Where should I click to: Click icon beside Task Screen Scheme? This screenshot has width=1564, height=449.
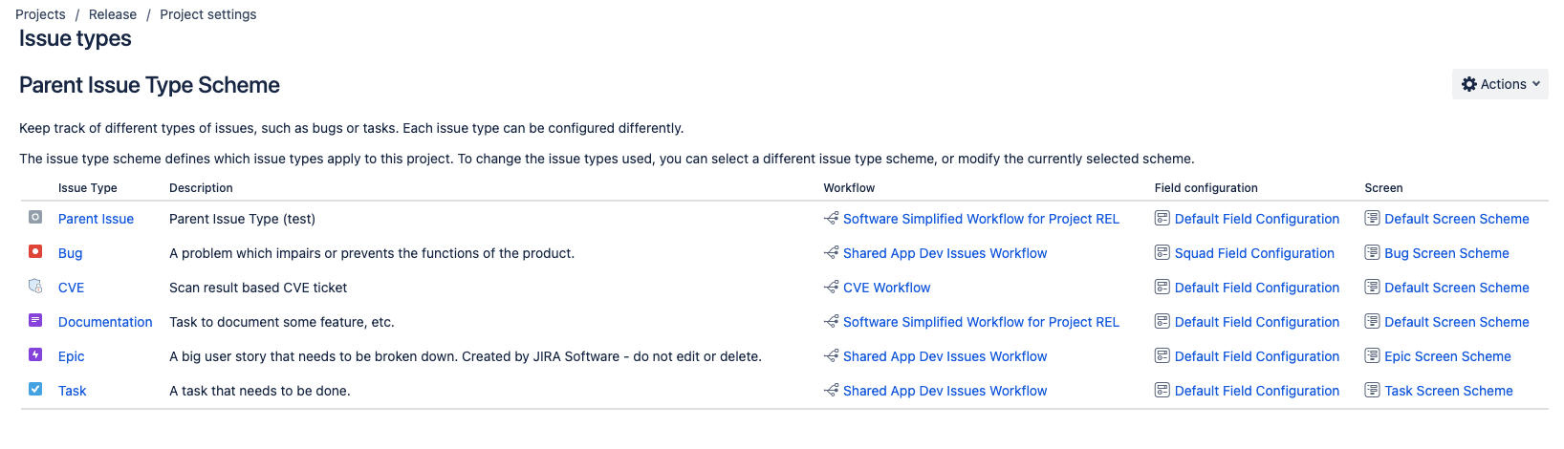click(x=1372, y=390)
